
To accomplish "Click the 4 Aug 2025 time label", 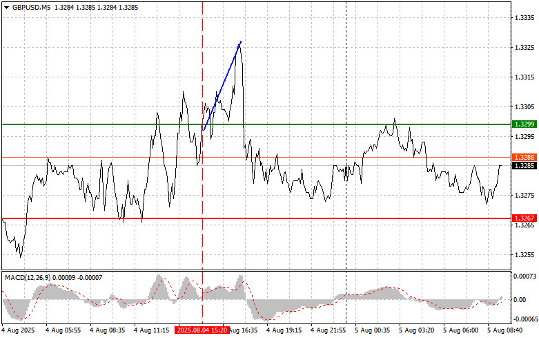I will 18,330.
